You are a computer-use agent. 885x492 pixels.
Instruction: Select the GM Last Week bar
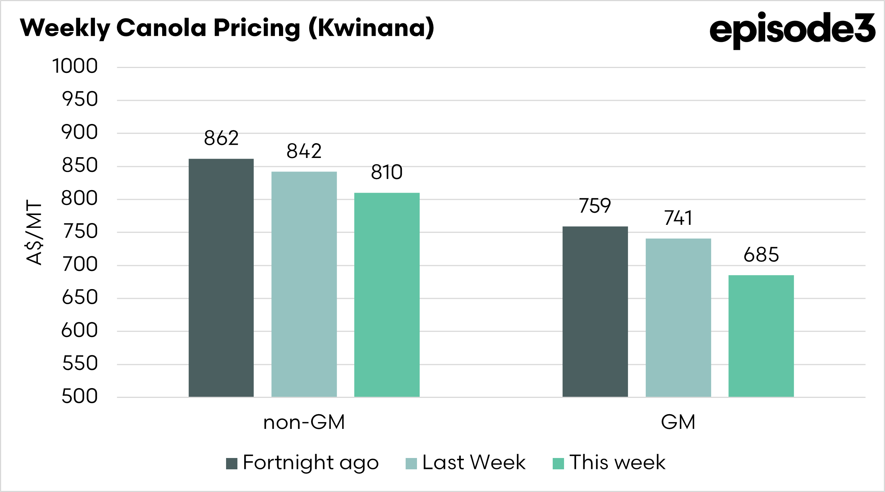click(x=678, y=317)
